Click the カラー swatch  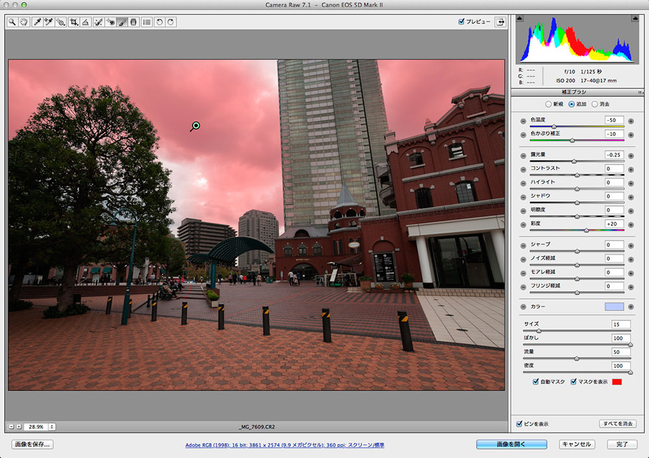coord(614,307)
